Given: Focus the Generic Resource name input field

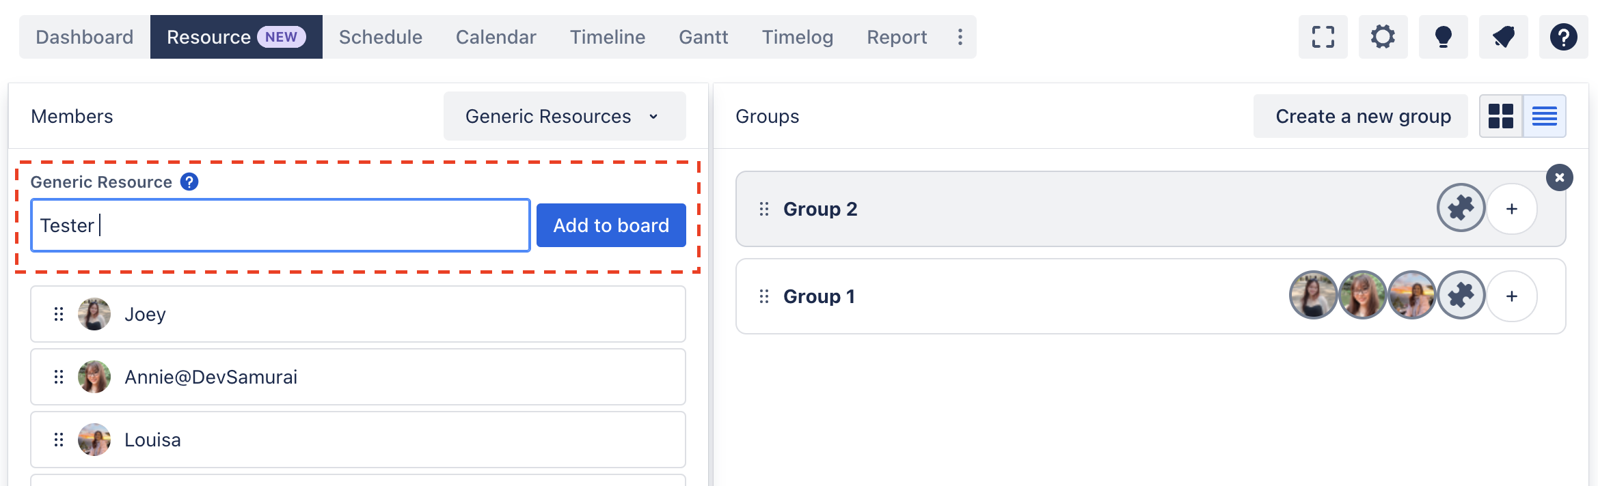Looking at the screenshot, I should (281, 225).
